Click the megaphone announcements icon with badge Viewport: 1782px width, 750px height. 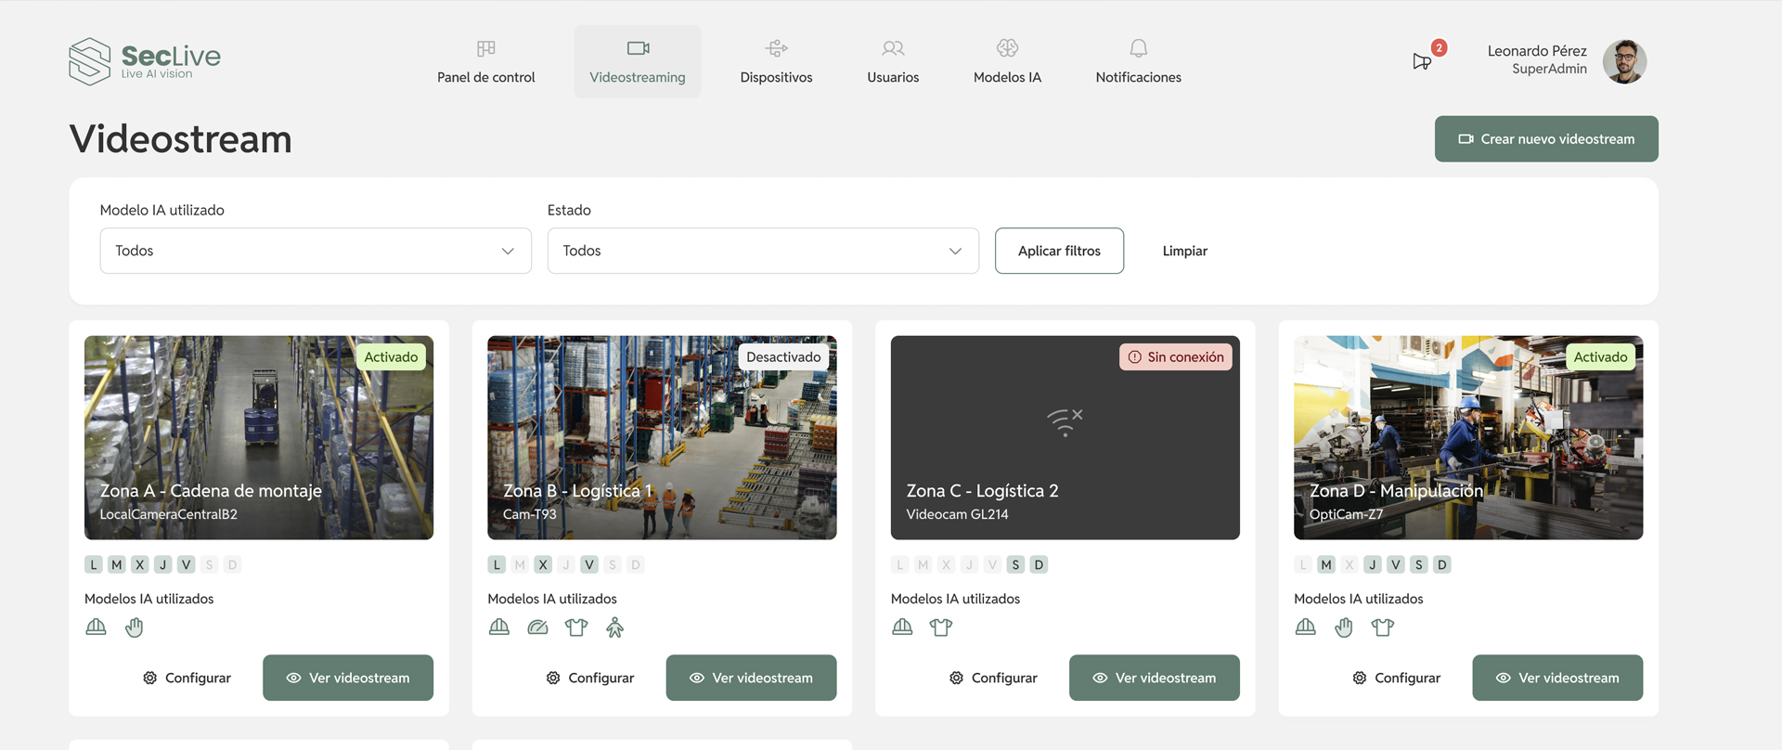1422,61
